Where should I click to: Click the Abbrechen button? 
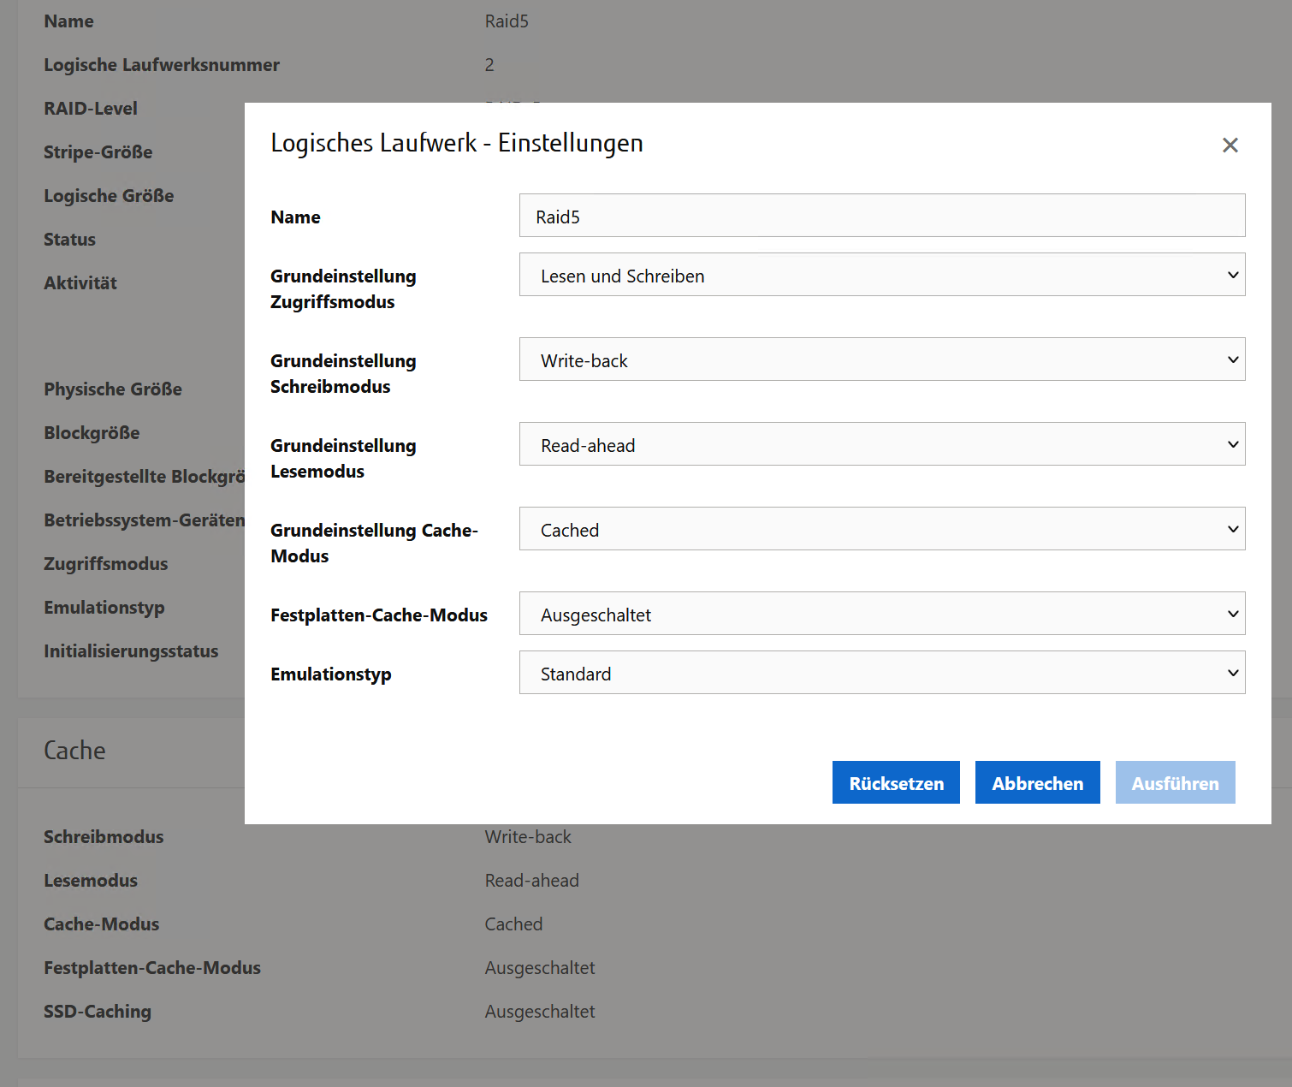click(x=1038, y=782)
